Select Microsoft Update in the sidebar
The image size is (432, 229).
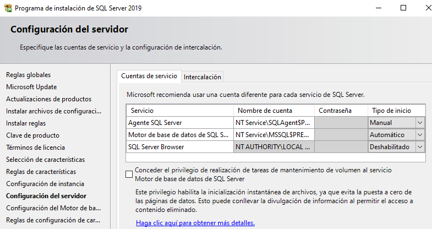[x=31, y=87]
